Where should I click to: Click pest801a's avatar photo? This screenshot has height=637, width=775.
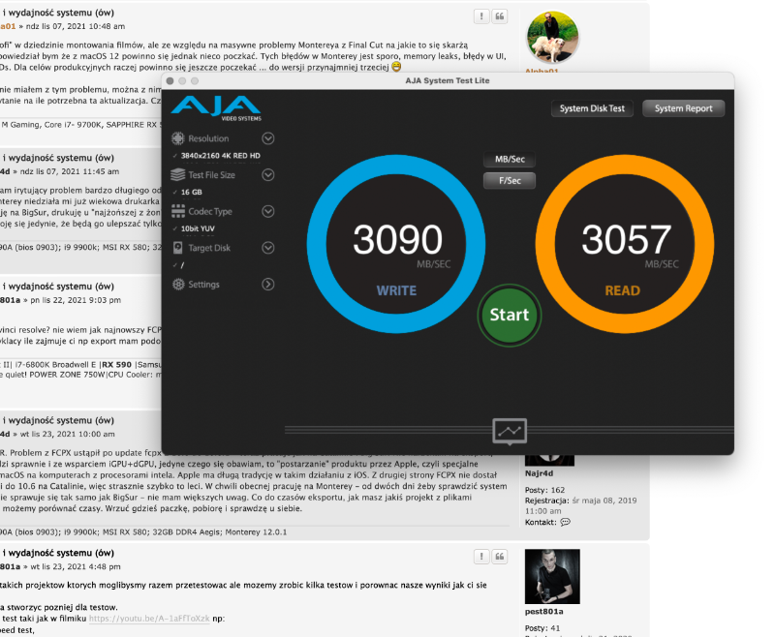click(552, 576)
